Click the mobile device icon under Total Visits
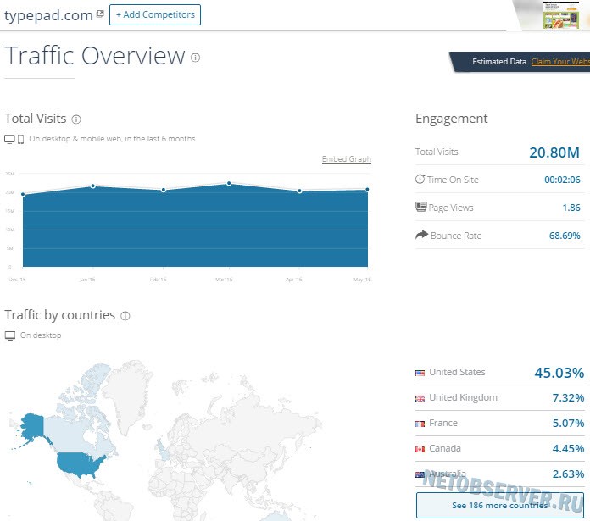 pos(20,140)
